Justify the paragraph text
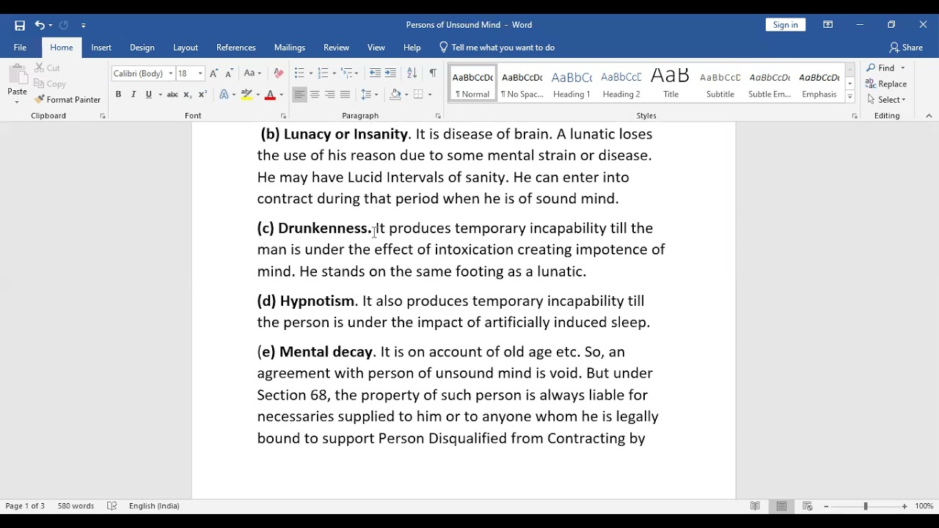Image resolution: width=939 pixels, height=528 pixels. point(346,95)
